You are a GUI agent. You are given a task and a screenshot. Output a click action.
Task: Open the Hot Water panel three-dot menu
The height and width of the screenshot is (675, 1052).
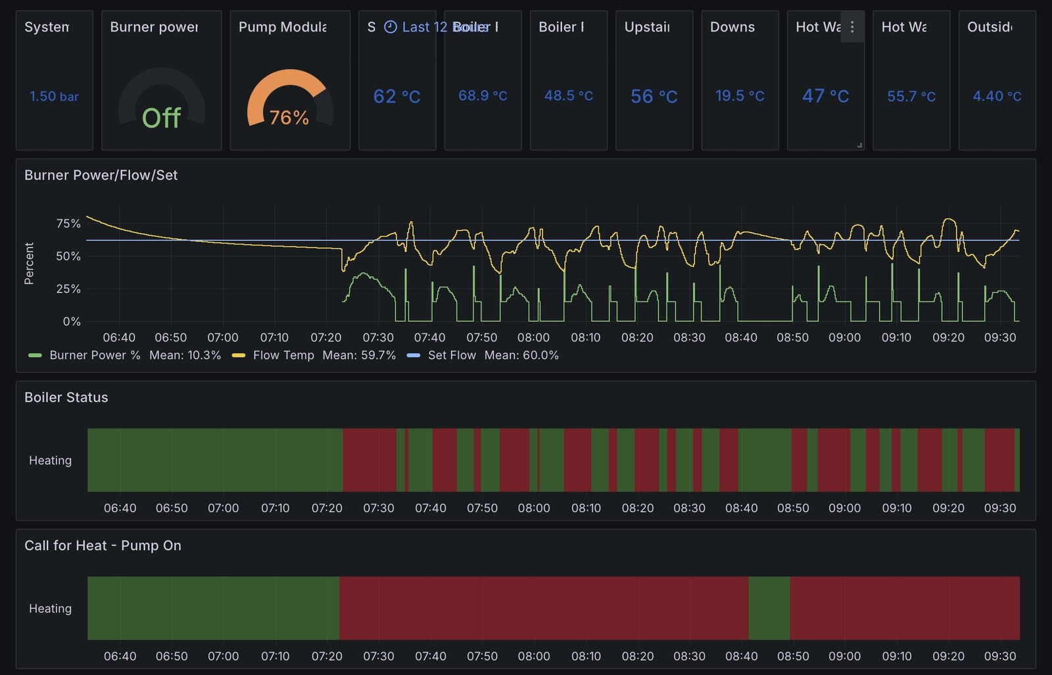click(x=852, y=27)
